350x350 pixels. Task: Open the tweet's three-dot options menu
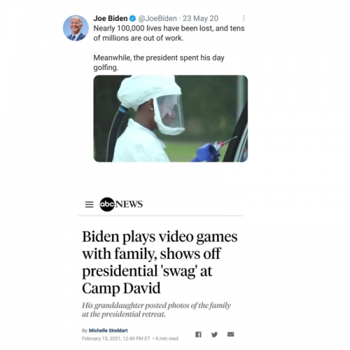point(244,18)
